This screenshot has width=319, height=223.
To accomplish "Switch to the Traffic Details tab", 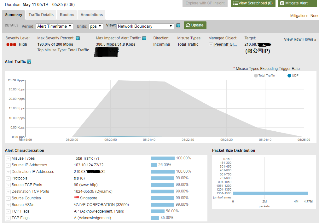I will pos(41,15).
